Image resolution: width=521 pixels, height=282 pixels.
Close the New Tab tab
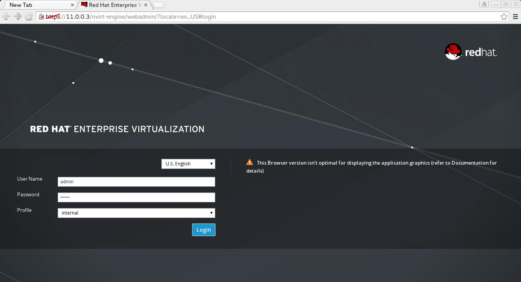pos(73,5)
